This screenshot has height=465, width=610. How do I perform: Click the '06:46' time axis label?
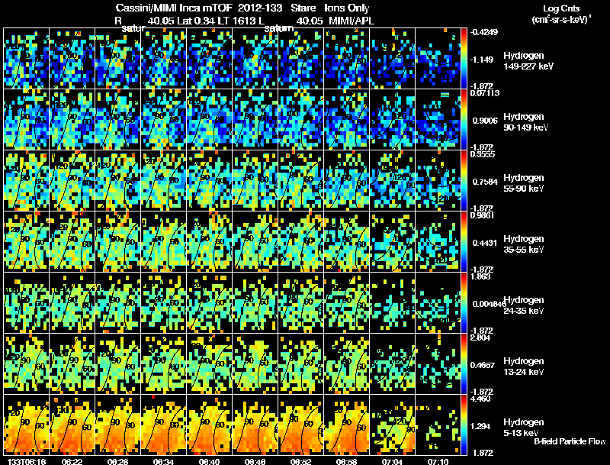point(255,461)
